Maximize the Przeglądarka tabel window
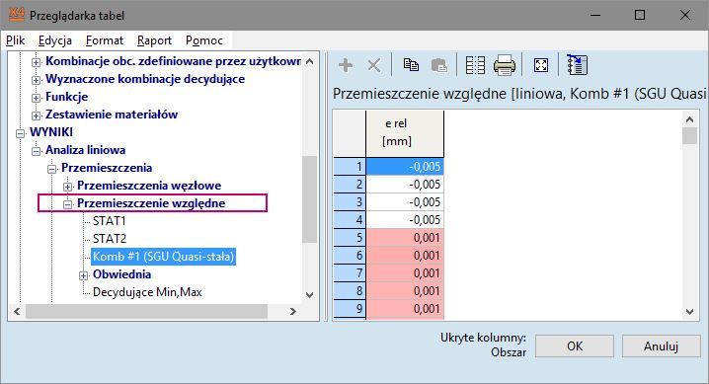 [640, 15]
